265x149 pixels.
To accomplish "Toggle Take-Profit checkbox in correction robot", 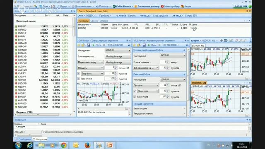I will click(x=135, y=97).
